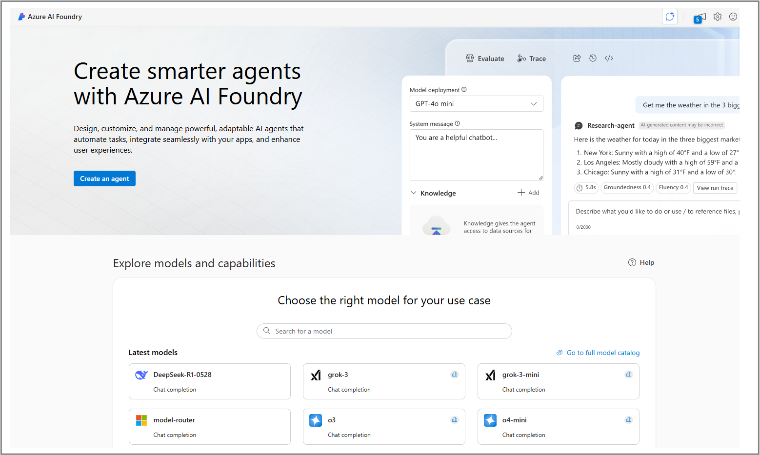Open the announcements megaphone icon with badge 5
The height and width of the screenshot is (455, 760).
(700, 18)
